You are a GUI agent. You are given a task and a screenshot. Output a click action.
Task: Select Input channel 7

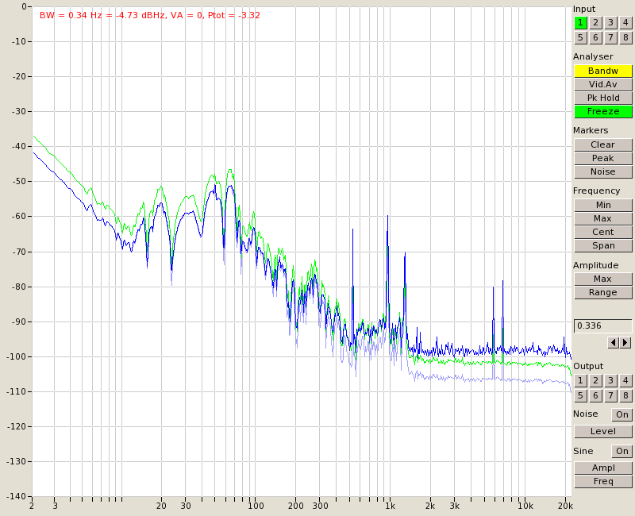click(x=610, y=37)
